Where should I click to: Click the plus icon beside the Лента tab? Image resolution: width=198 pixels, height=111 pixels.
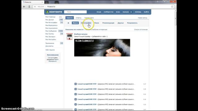pos(68,23)
